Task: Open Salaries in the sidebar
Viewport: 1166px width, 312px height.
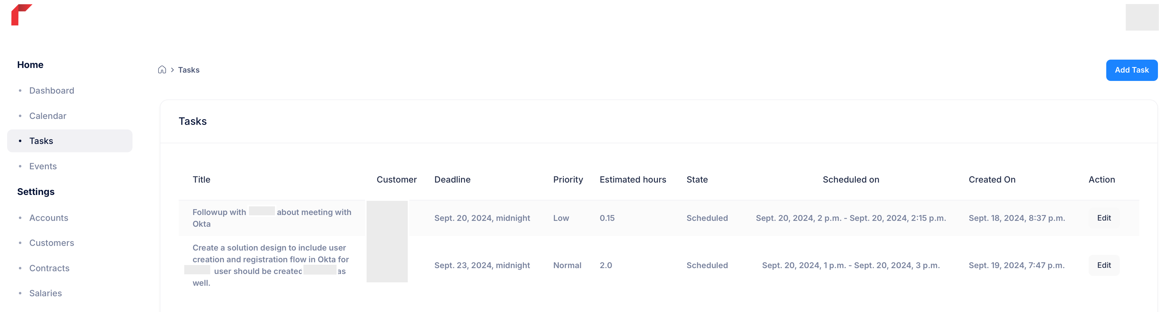Action: (46, 293)
